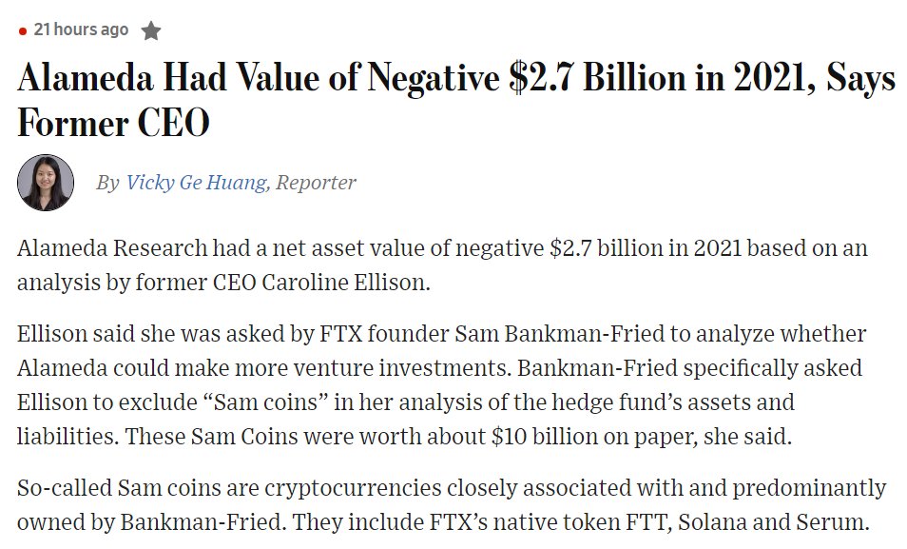Screen dimensions: 907x549
Task: Click "Former CEO" on the headline's second line
Action: click(x=113, y=124)
